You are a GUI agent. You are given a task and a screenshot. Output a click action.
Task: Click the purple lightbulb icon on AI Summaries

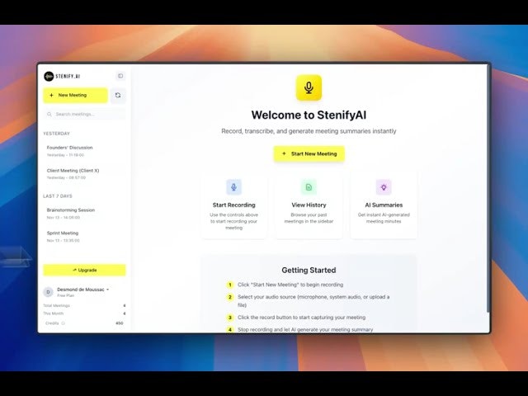[x=384, y=187]
